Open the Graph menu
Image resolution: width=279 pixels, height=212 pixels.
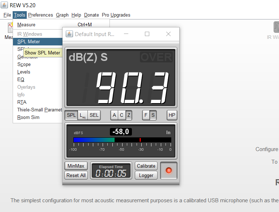pyautogui.click(x=62, y=15)
